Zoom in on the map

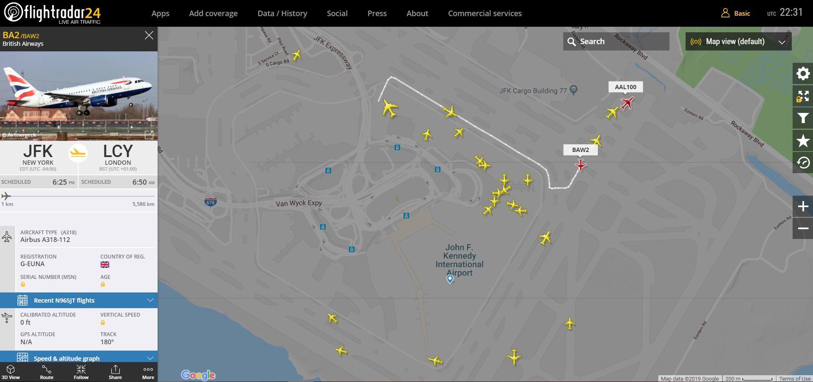point(803,207)
